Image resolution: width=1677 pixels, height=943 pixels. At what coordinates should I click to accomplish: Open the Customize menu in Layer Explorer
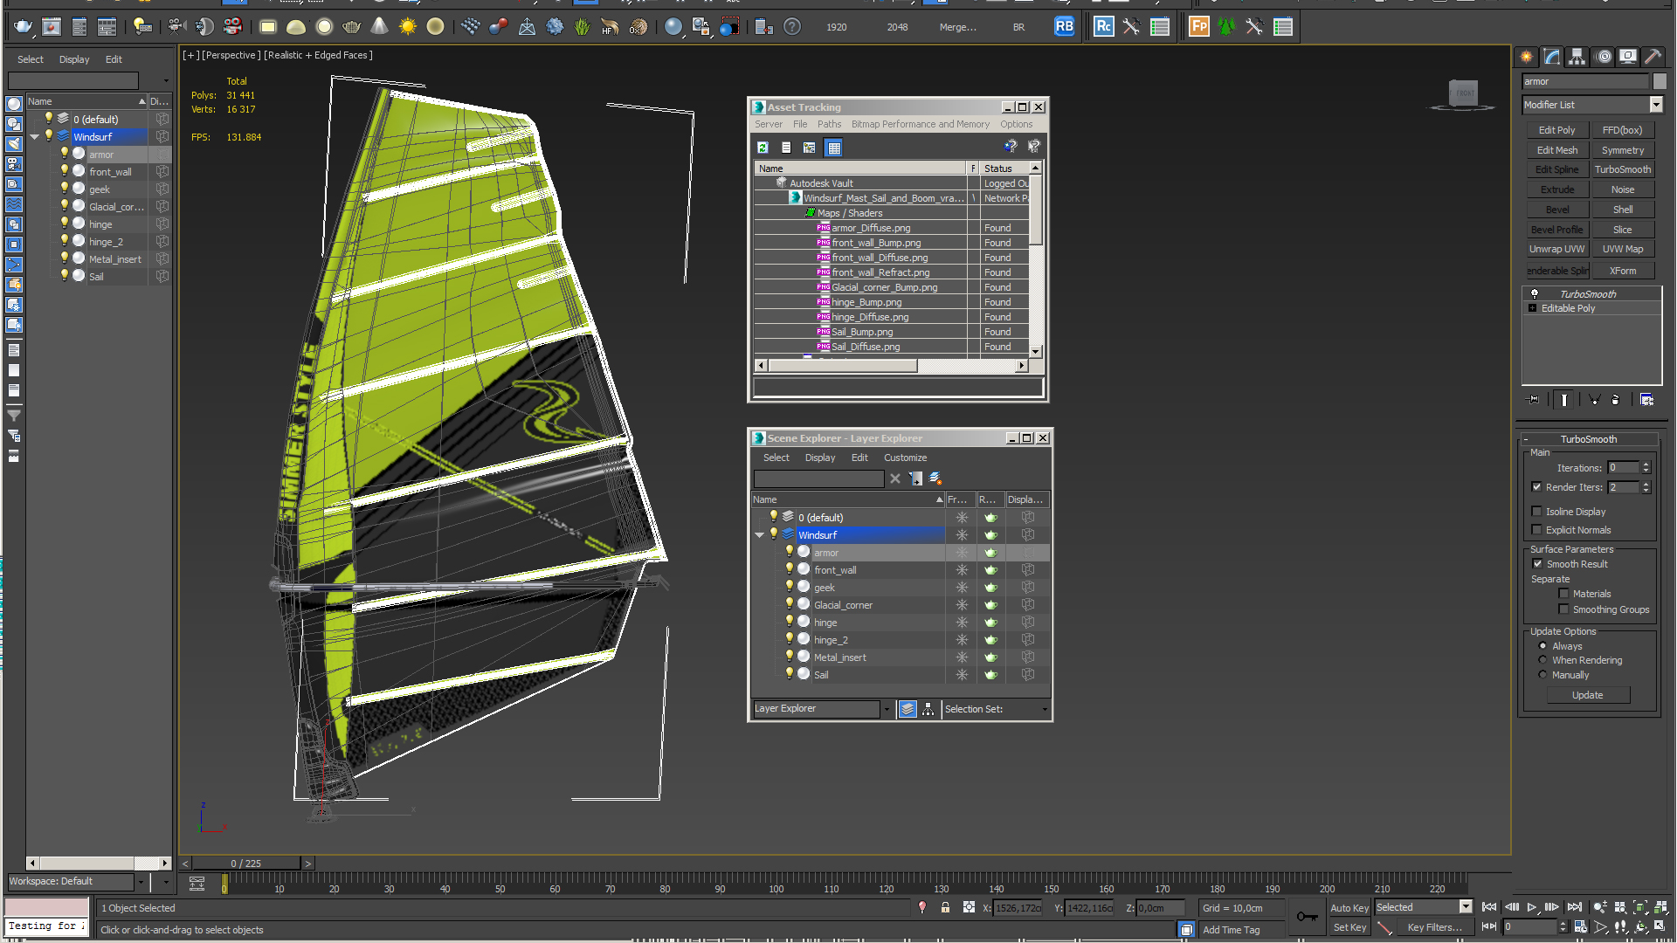[x=905, y=458]
